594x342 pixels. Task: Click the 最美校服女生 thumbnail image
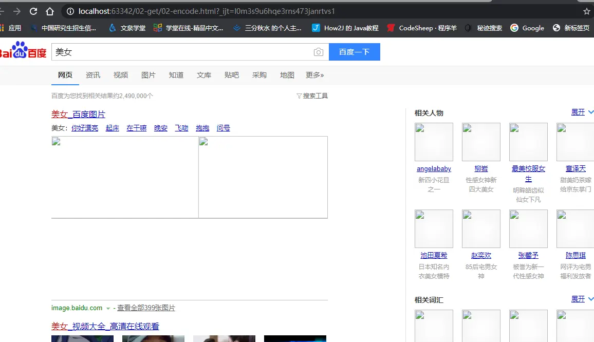pyautogui.click(x=528, y=142)
